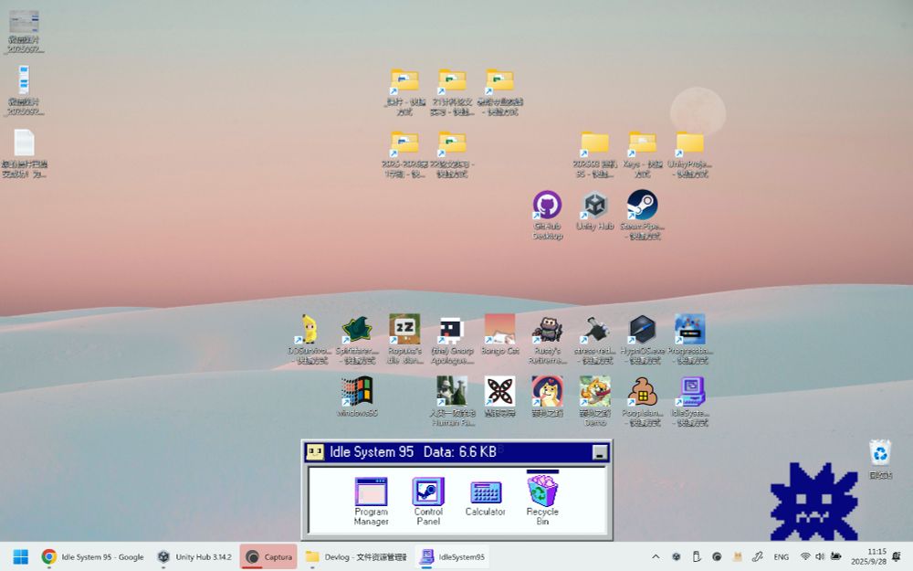Click the pen tray icon

click(x=758, y=557)
